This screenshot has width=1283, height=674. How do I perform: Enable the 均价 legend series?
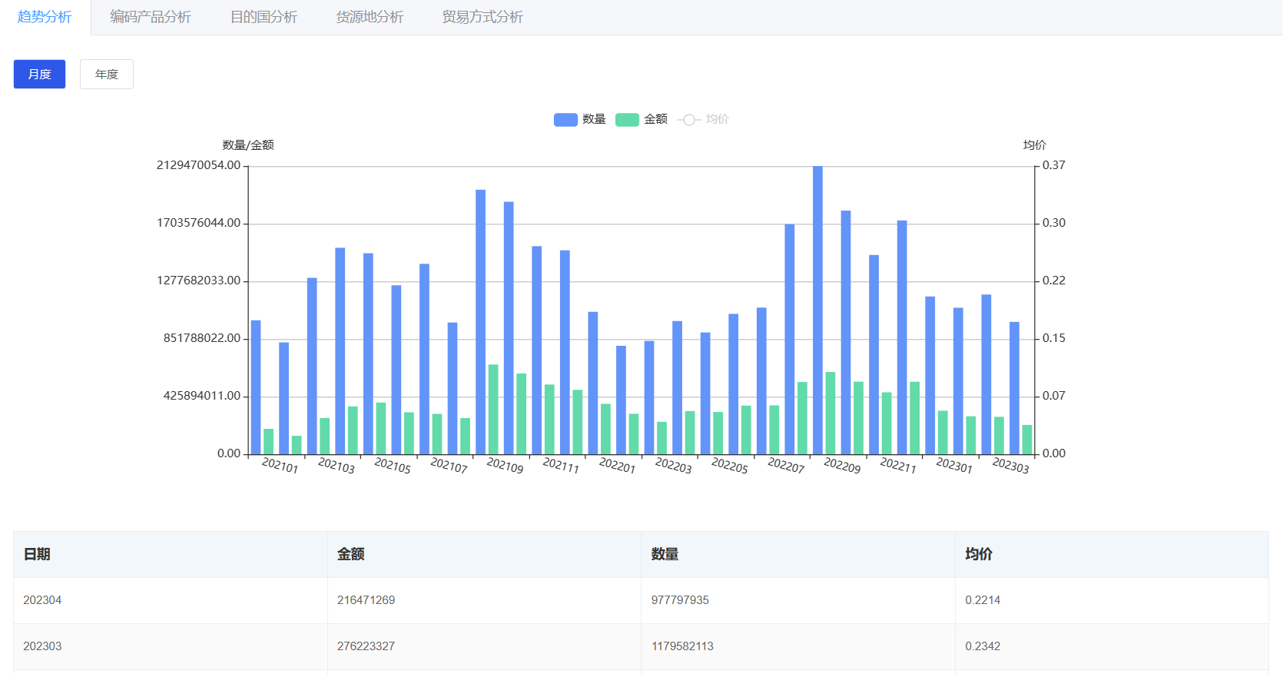[x=704, y=119]
